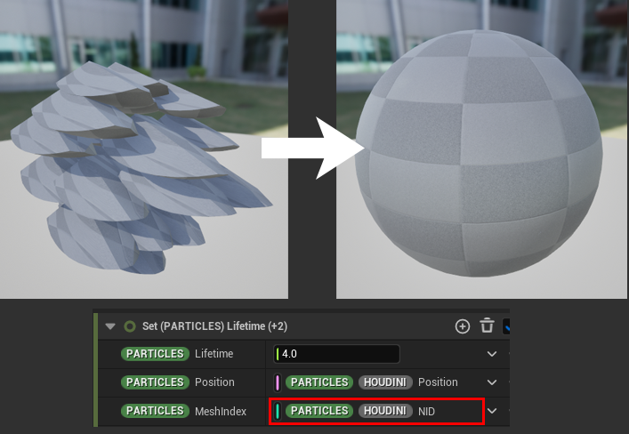Click the checkered sphere preview image

click(481, 149)
